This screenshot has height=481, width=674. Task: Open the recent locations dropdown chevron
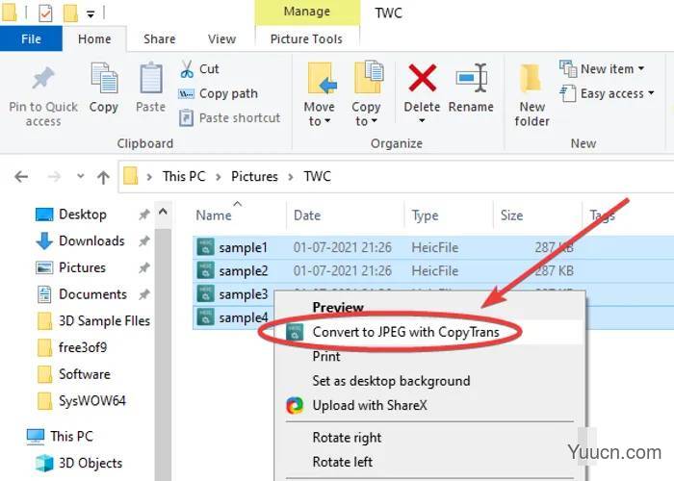click(80, 176)
